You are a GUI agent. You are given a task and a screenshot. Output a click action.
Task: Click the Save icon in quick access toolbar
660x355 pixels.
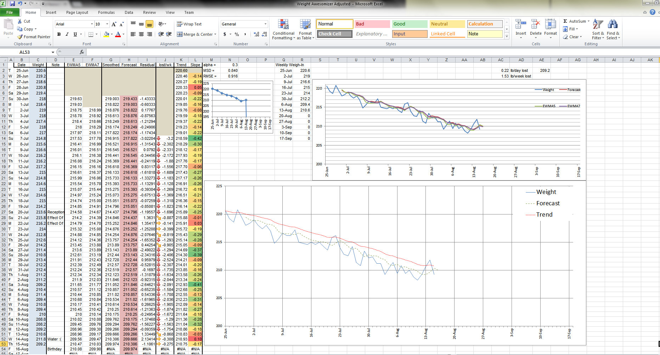tap(12, 4)
